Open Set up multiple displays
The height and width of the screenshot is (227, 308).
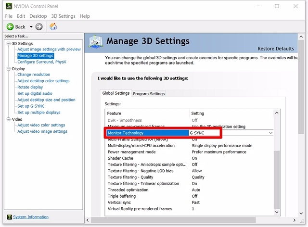[39, 113]
